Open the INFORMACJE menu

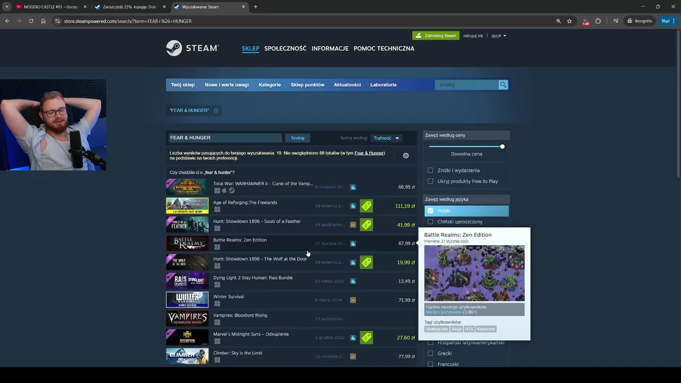pyautogui.click(x=330, y=48)
